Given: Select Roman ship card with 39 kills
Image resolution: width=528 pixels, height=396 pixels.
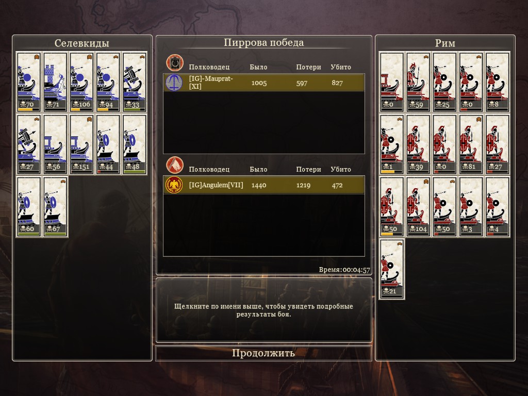Looking at the screenshot, I should pos(418,144).
